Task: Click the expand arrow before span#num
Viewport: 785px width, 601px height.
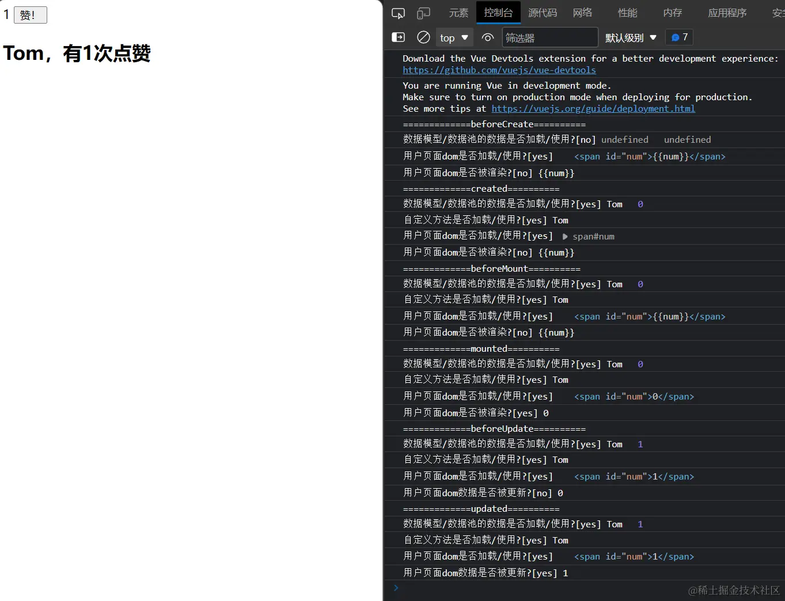Action: tap(564, 236)
